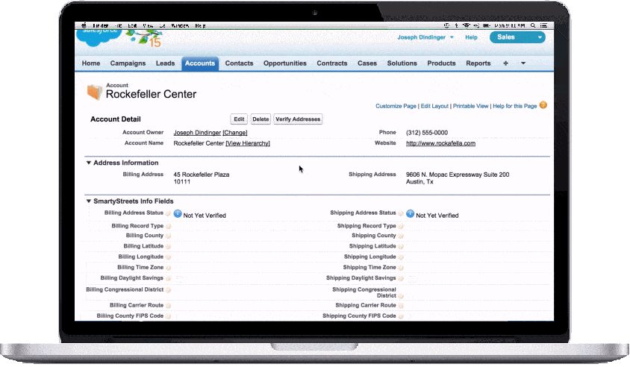Click help icon beside Shipping Record Type
Viewport: 630px width, 367px height.
coord(401,227)
